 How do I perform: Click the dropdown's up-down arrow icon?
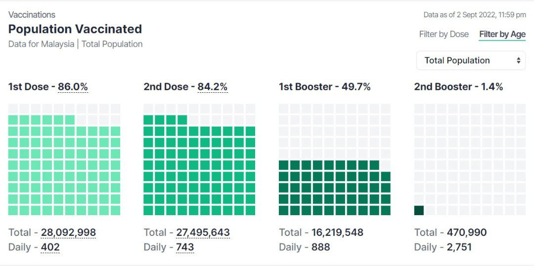click(518, 61)
